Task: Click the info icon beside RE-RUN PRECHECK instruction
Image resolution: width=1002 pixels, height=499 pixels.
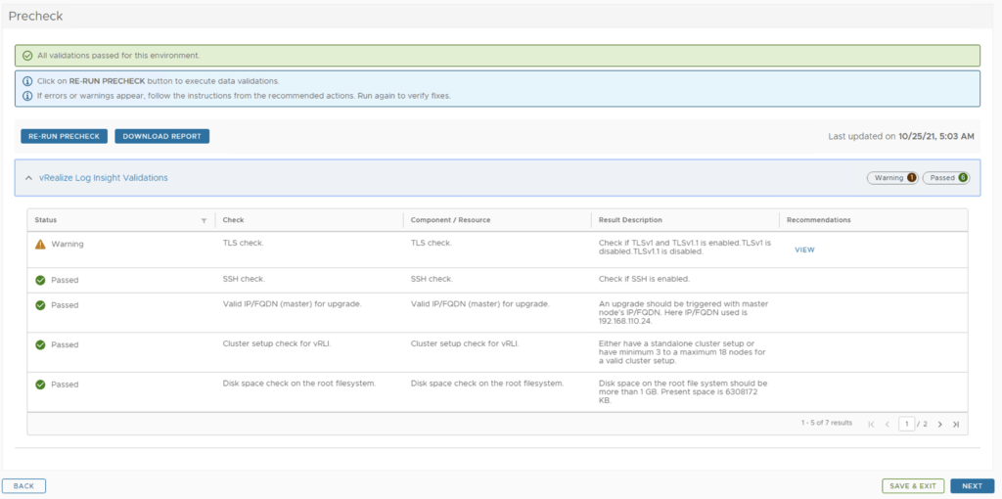Action: [27, 81]
